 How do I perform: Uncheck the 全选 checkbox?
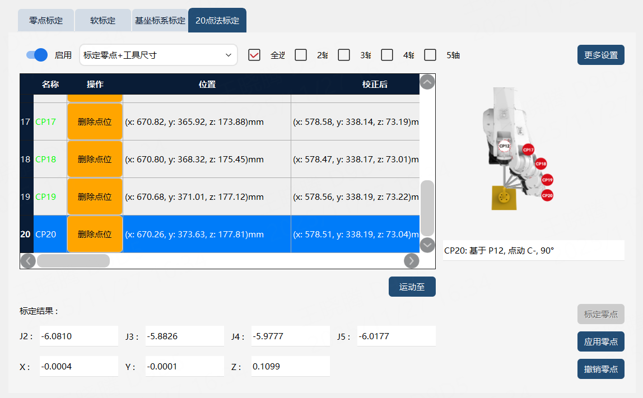point(254,55)
